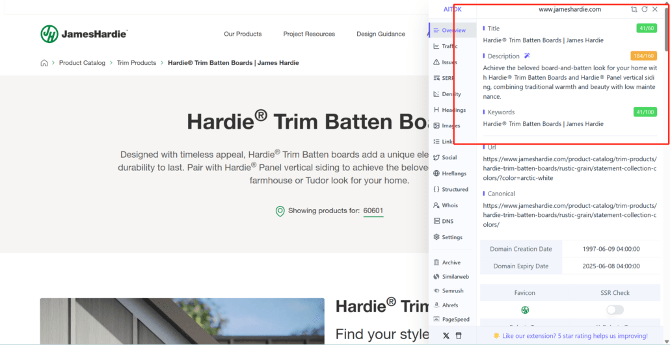Open the Our Products navigation menu
Viewport: 670px width, 345px height.
click(x=243, y=34)
